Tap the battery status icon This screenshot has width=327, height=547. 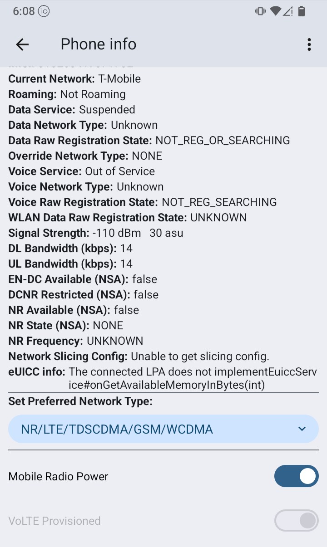point(302,11)
